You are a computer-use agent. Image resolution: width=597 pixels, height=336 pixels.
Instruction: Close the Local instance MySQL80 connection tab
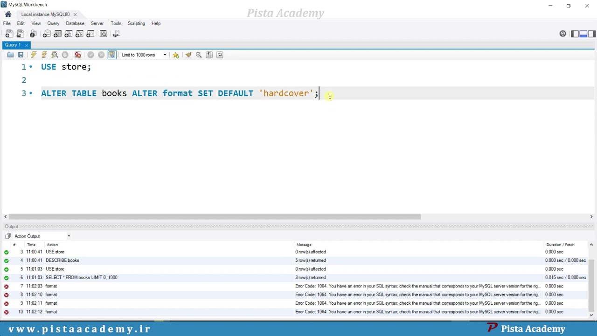pyautogui.click(x=75, y=14)
